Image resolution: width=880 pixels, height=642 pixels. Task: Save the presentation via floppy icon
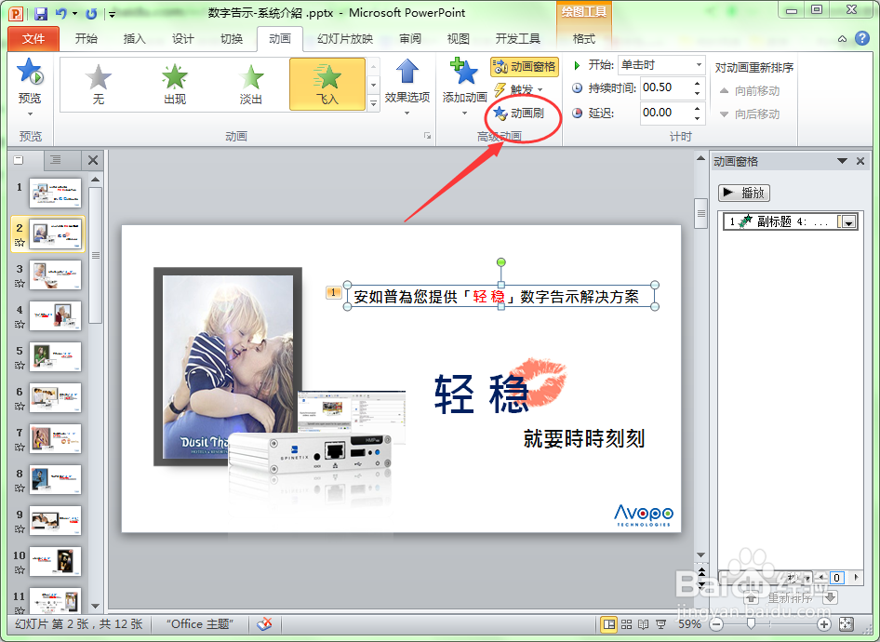pos(41,13)
